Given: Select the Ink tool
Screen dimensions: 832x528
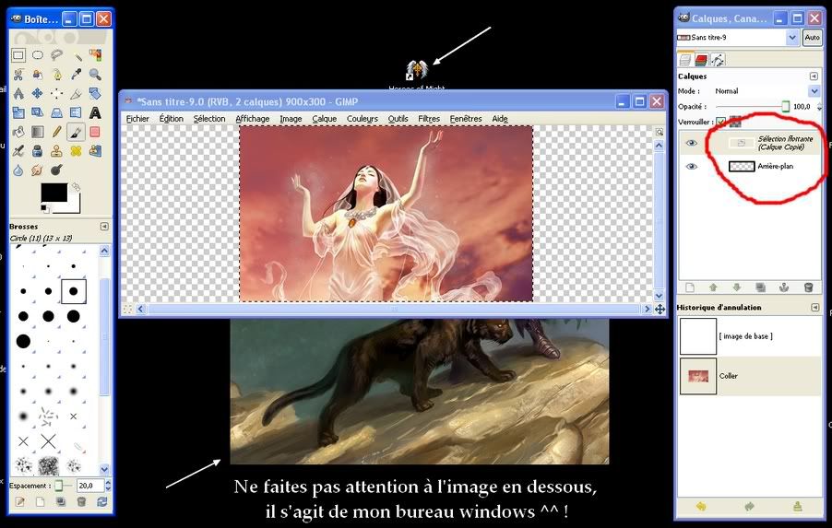Looking at the screenshot, I should pyautogui.click(x=38, y=151).
